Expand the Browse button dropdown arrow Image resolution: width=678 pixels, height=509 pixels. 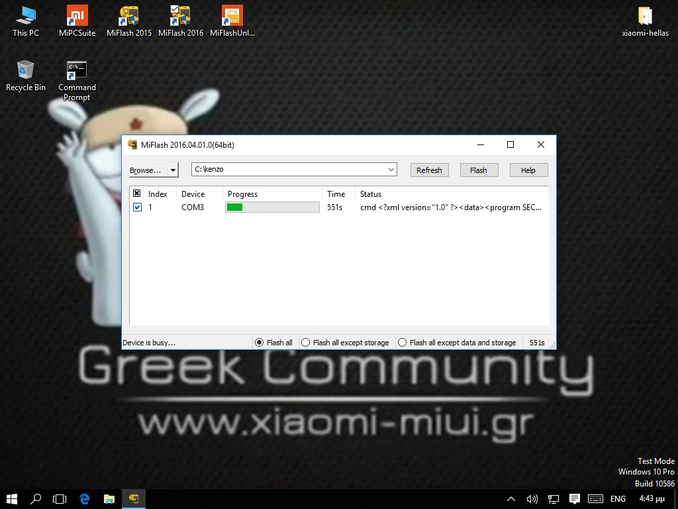coord(173,170)
